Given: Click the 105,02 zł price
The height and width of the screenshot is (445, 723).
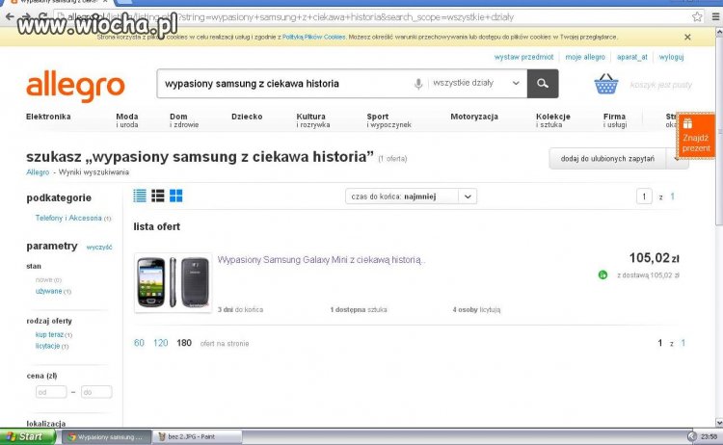Looking at the screenshot, I should point(655,258).
